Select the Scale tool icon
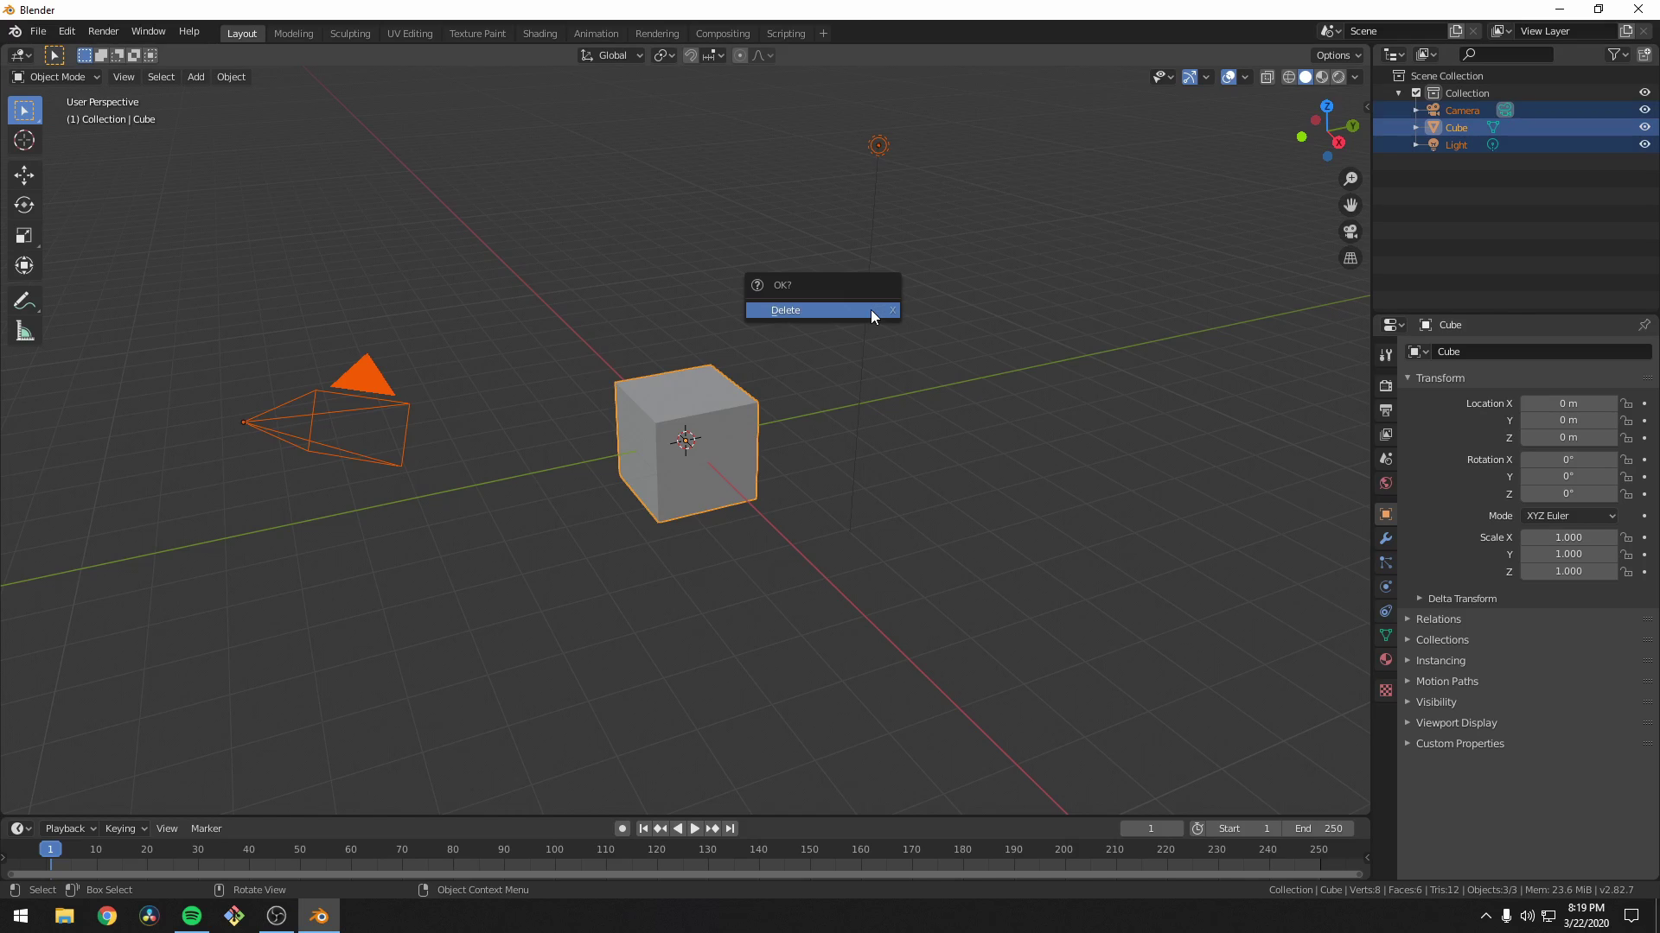This screenshot has height=933, width=1660. [x=25, y=236]
